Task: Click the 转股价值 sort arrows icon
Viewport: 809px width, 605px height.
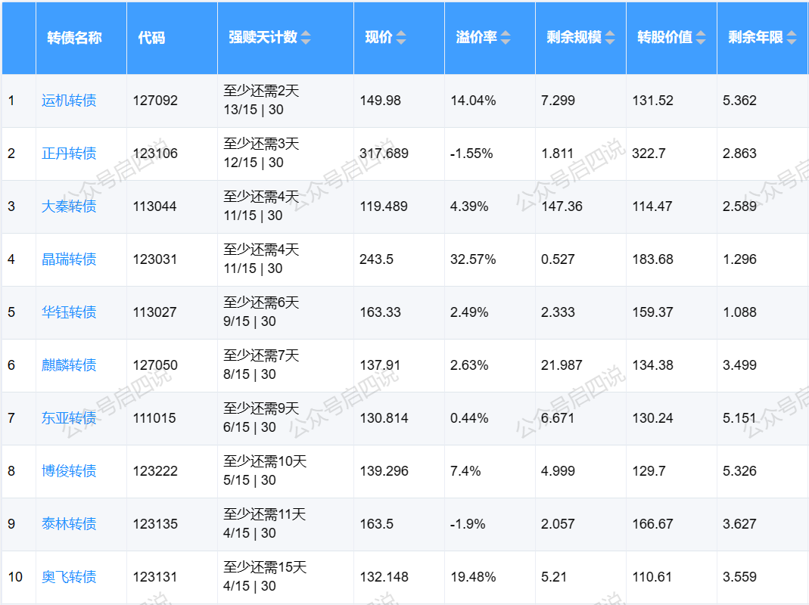Action: (701, 38)
